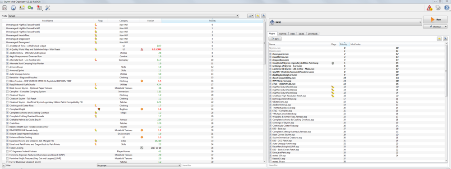This screenshot has width=451, height=169.
Task: Open the wrench dropdown above the mod list
Action: coord(251,16)
